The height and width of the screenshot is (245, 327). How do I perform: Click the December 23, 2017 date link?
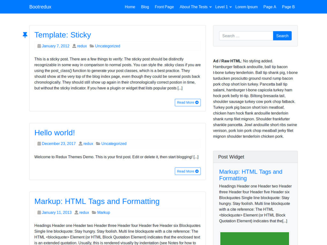click(59, 144)
